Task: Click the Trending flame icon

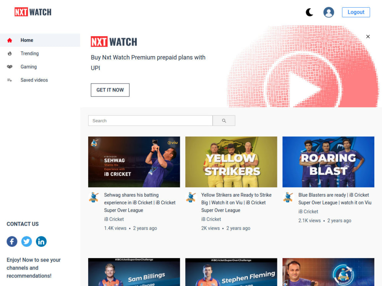Action: (10, 53)
